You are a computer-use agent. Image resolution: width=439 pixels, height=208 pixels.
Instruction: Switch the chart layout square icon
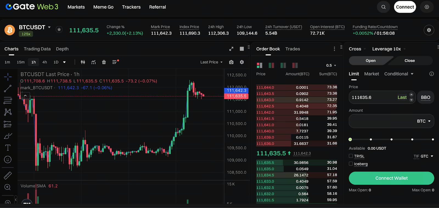(x=242, y=49)
